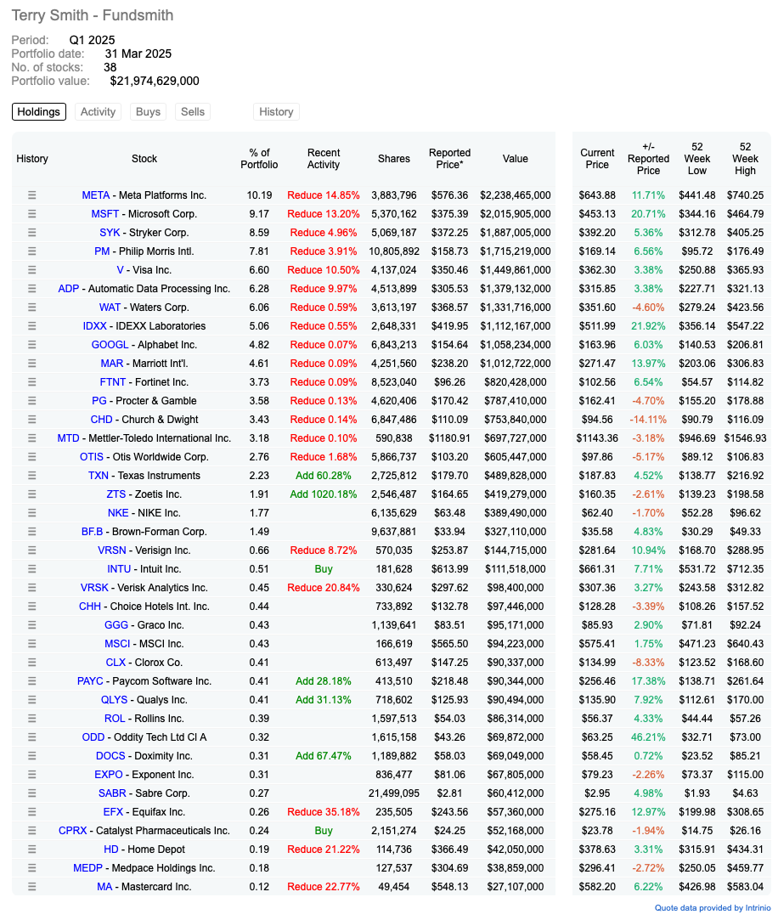Screen dimensions: 778x920
Task: Open the HD ticker link
Action: 111,849
